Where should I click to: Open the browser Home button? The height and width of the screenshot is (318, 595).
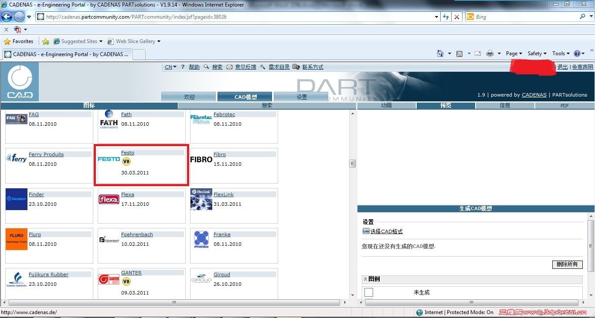(x=440, y=54)
